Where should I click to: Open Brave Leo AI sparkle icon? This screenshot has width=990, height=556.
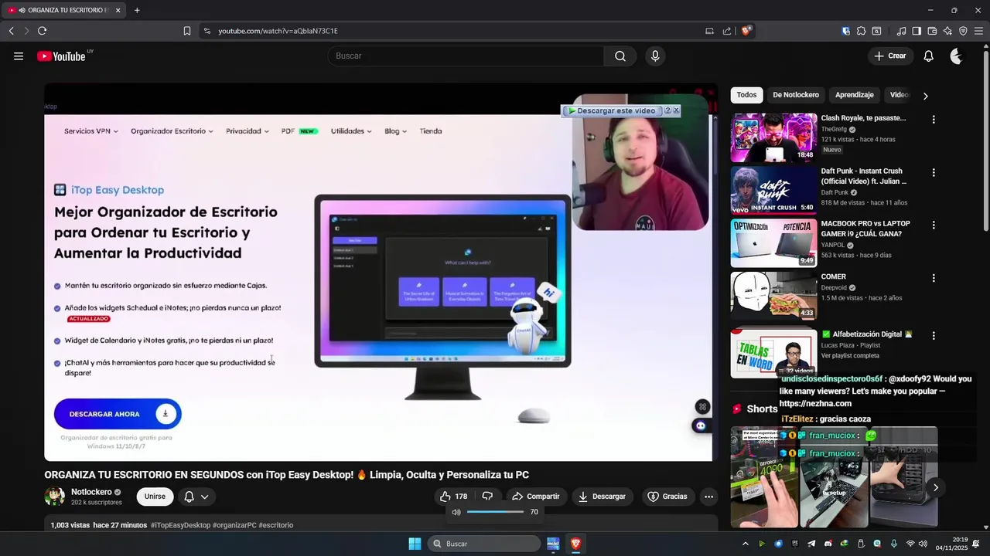[947, 31]
